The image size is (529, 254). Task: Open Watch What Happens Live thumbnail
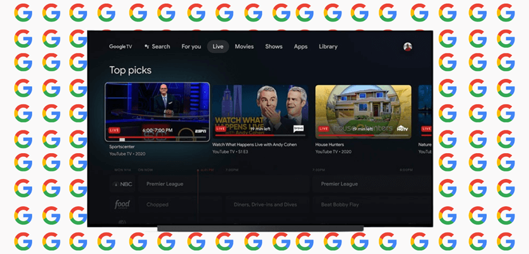(x=260, y=112)
